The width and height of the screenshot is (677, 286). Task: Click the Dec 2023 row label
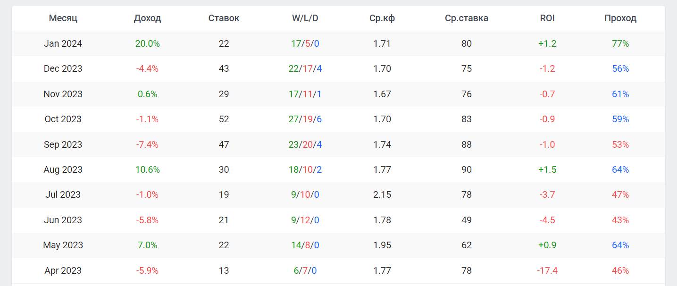[x=63, y=69]
